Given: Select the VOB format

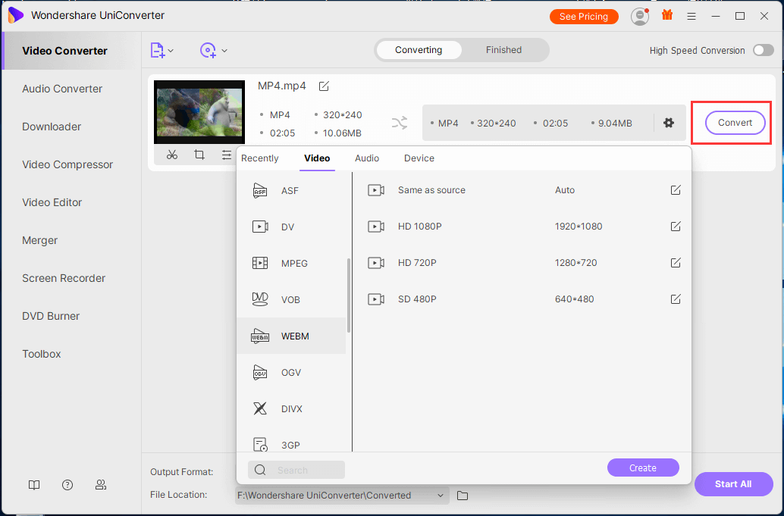Looking at the screenshot, I should point(291,300).
